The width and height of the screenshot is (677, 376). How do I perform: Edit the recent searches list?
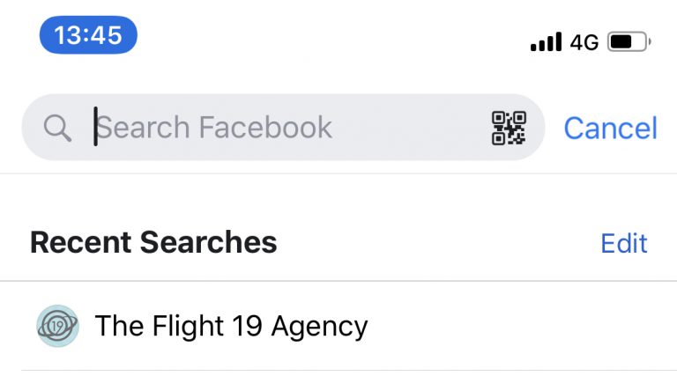click(x=624, y=243)
